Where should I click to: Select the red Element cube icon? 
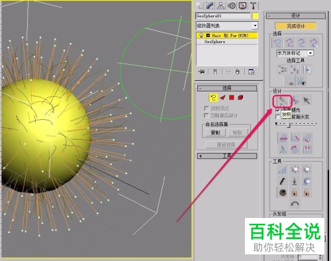tap(240, 97)
